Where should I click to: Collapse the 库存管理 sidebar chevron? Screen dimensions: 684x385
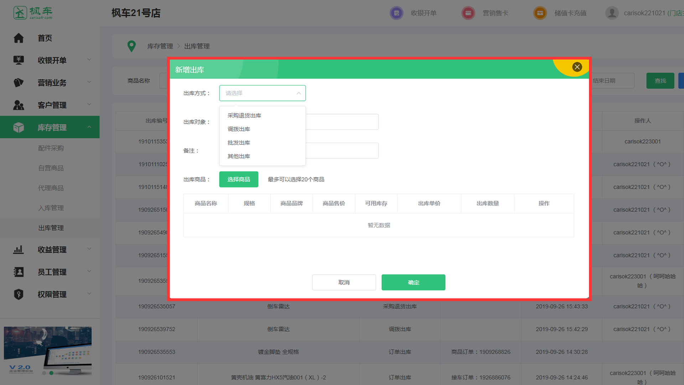coord(89,127)
